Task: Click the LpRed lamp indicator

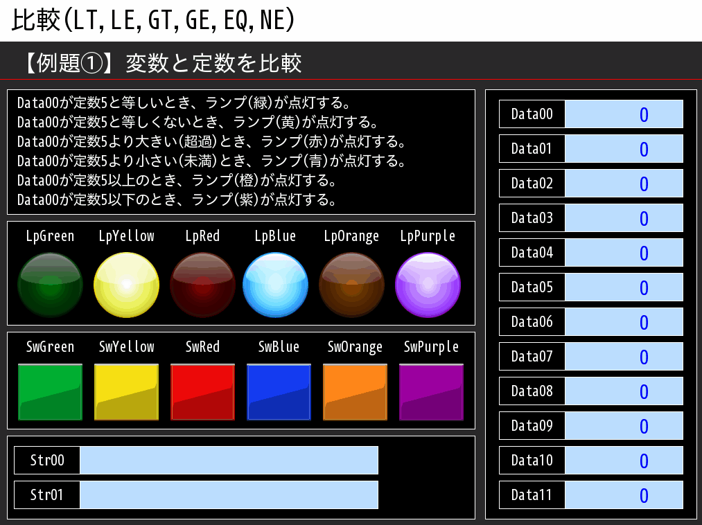Action: [202, 285]
